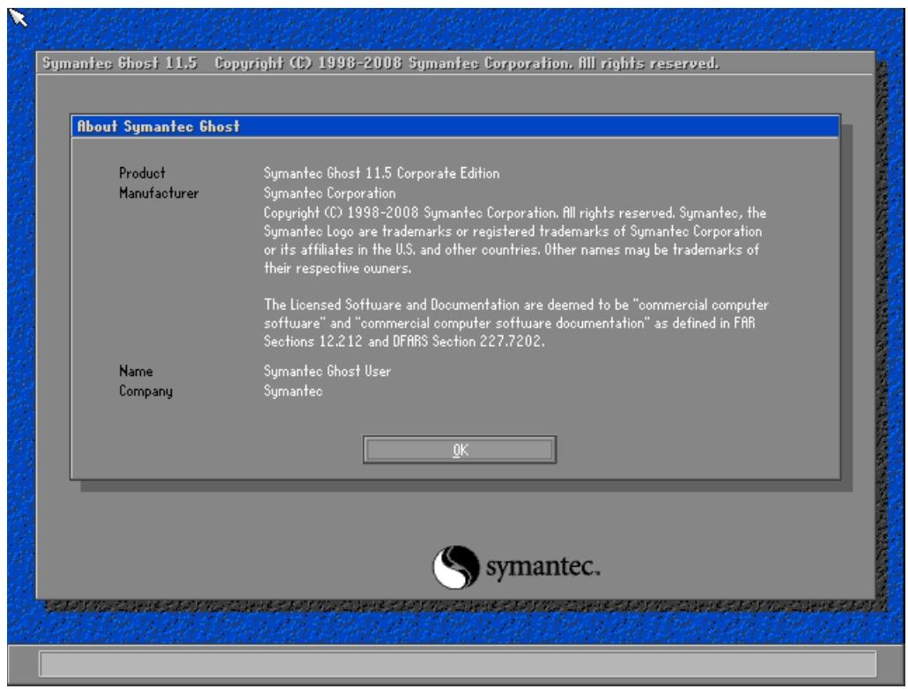Click the Company label
This screenshot has width=908, height=689.
tap(146, 391)
